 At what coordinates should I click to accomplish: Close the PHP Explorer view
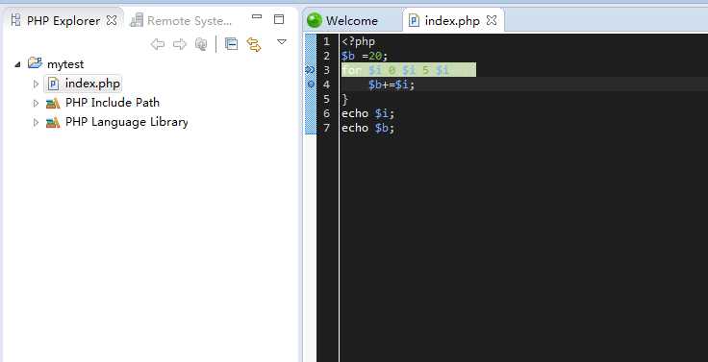tap(111, 20)
